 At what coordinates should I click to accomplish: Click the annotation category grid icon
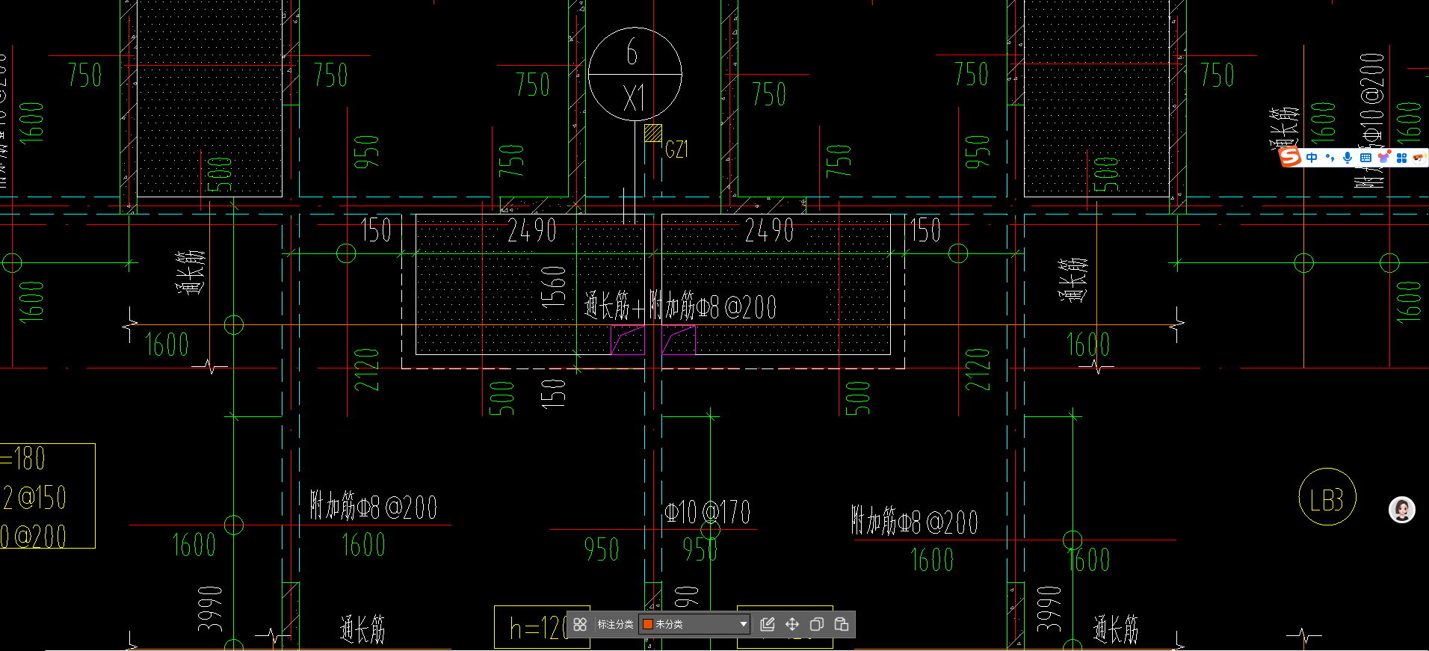coord(580,624)
